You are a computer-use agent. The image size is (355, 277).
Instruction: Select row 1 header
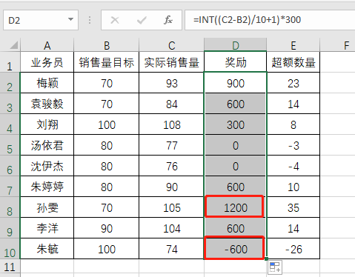[10, 61]
